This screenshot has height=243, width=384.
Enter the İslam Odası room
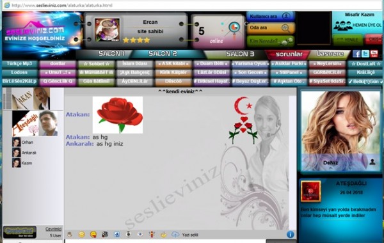pyautogui.click(x=135, y=64)
